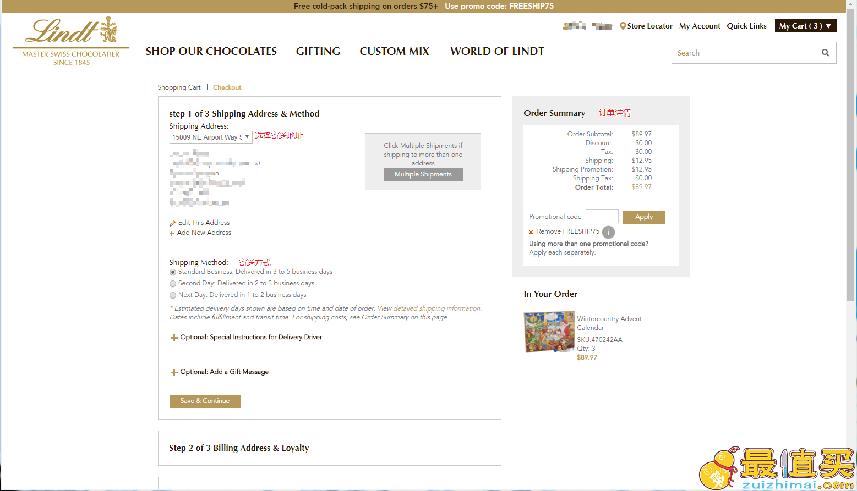Click the red X to remove promo code
Image resolution: width=857 pixels, height=491 pixels.
[x=531, y=232]
